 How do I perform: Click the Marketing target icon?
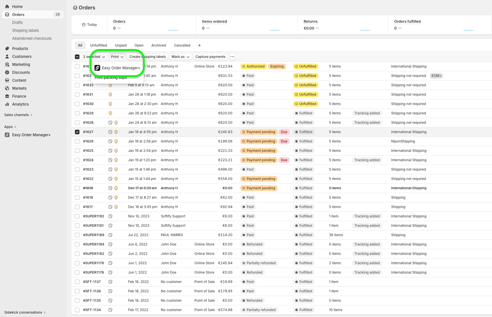coord(7,64)
